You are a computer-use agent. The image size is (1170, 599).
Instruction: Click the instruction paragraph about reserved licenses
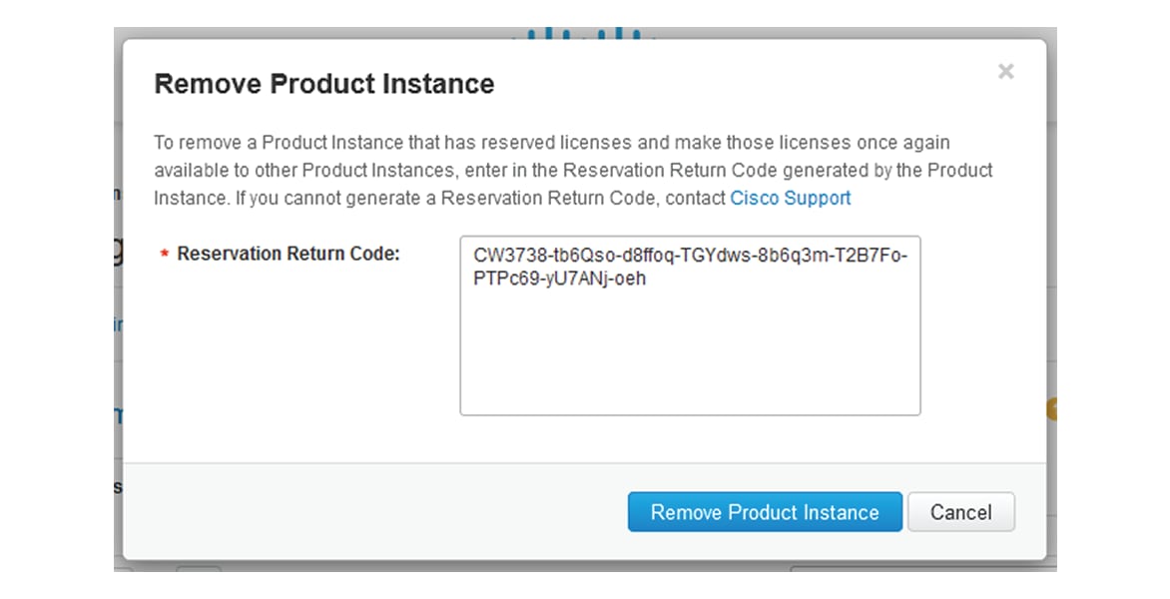(x=573, y=170)
